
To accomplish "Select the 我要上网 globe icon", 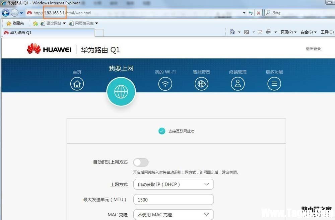I will [121, 92].
